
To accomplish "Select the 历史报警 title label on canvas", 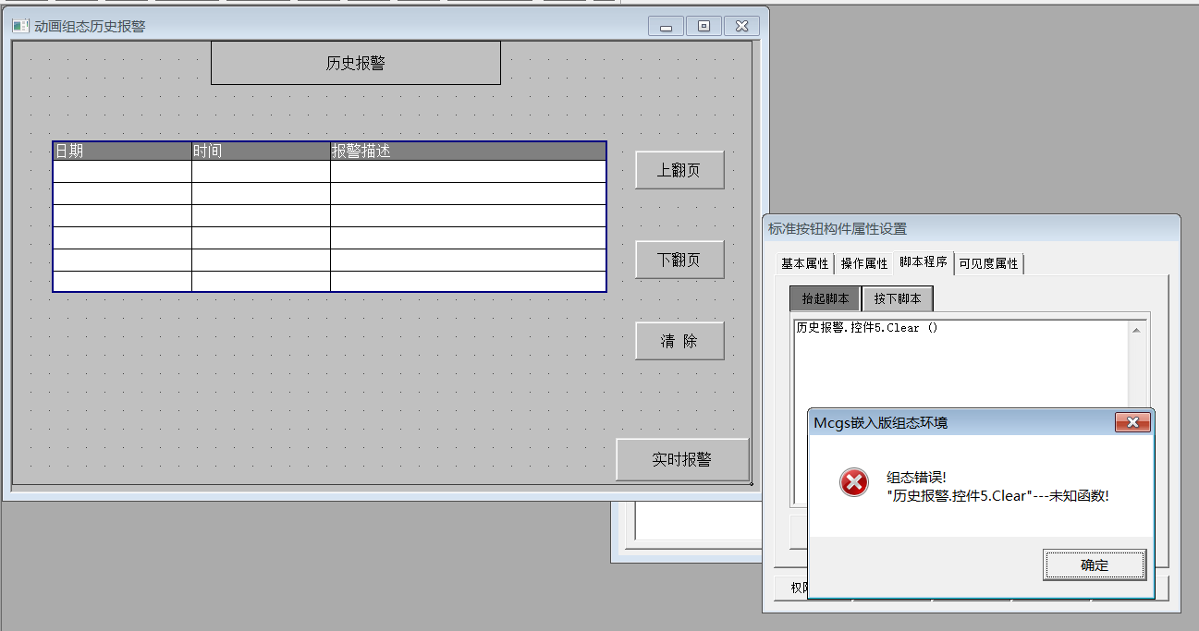I will (x=355, y=63).
